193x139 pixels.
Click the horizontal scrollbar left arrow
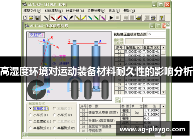[25, 134]
